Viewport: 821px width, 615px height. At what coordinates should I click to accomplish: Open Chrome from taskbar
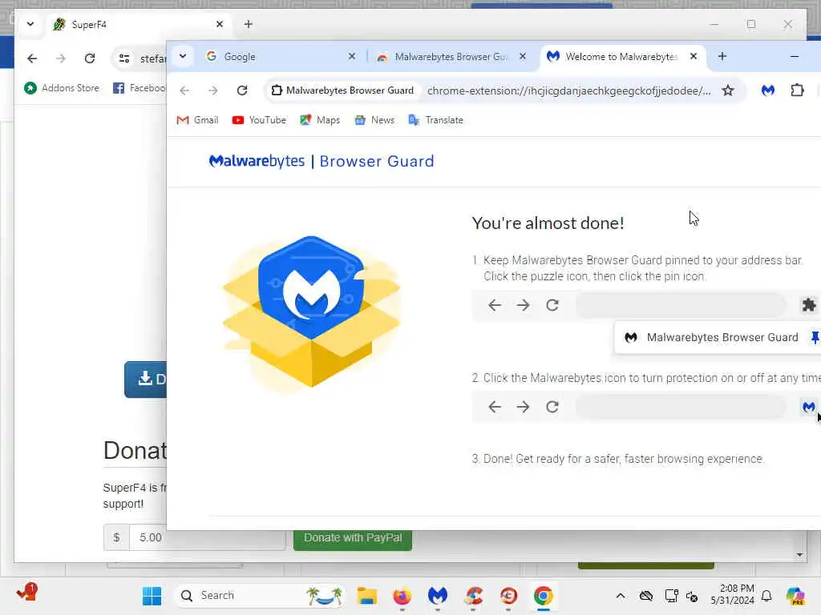pos(544,596)
